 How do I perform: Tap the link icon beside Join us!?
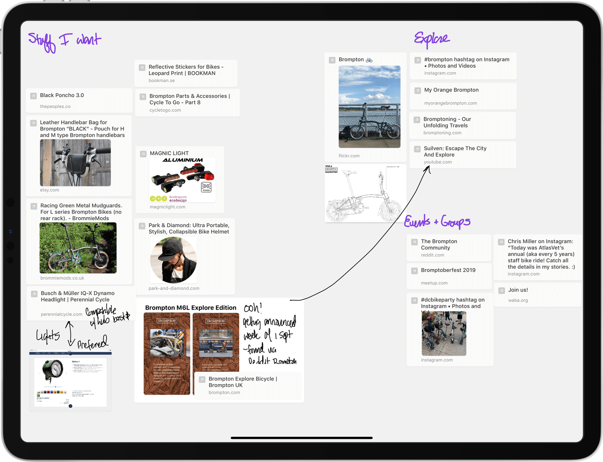tap(501, 291)
